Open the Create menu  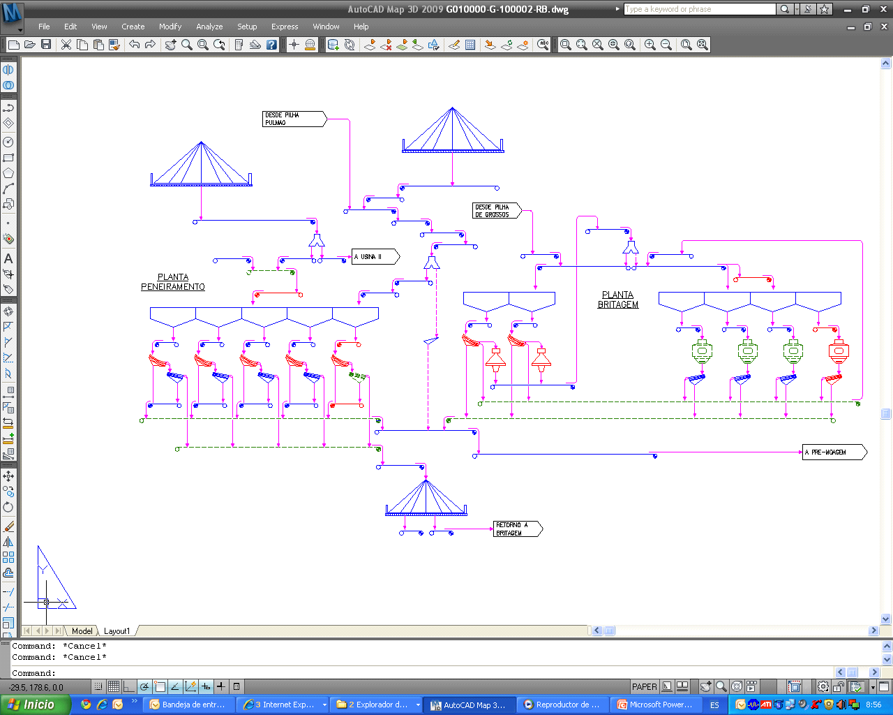(x=133, y=27)
